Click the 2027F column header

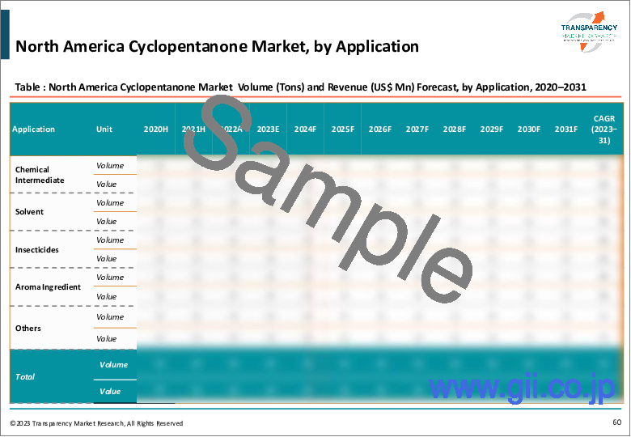coord(417,129)
